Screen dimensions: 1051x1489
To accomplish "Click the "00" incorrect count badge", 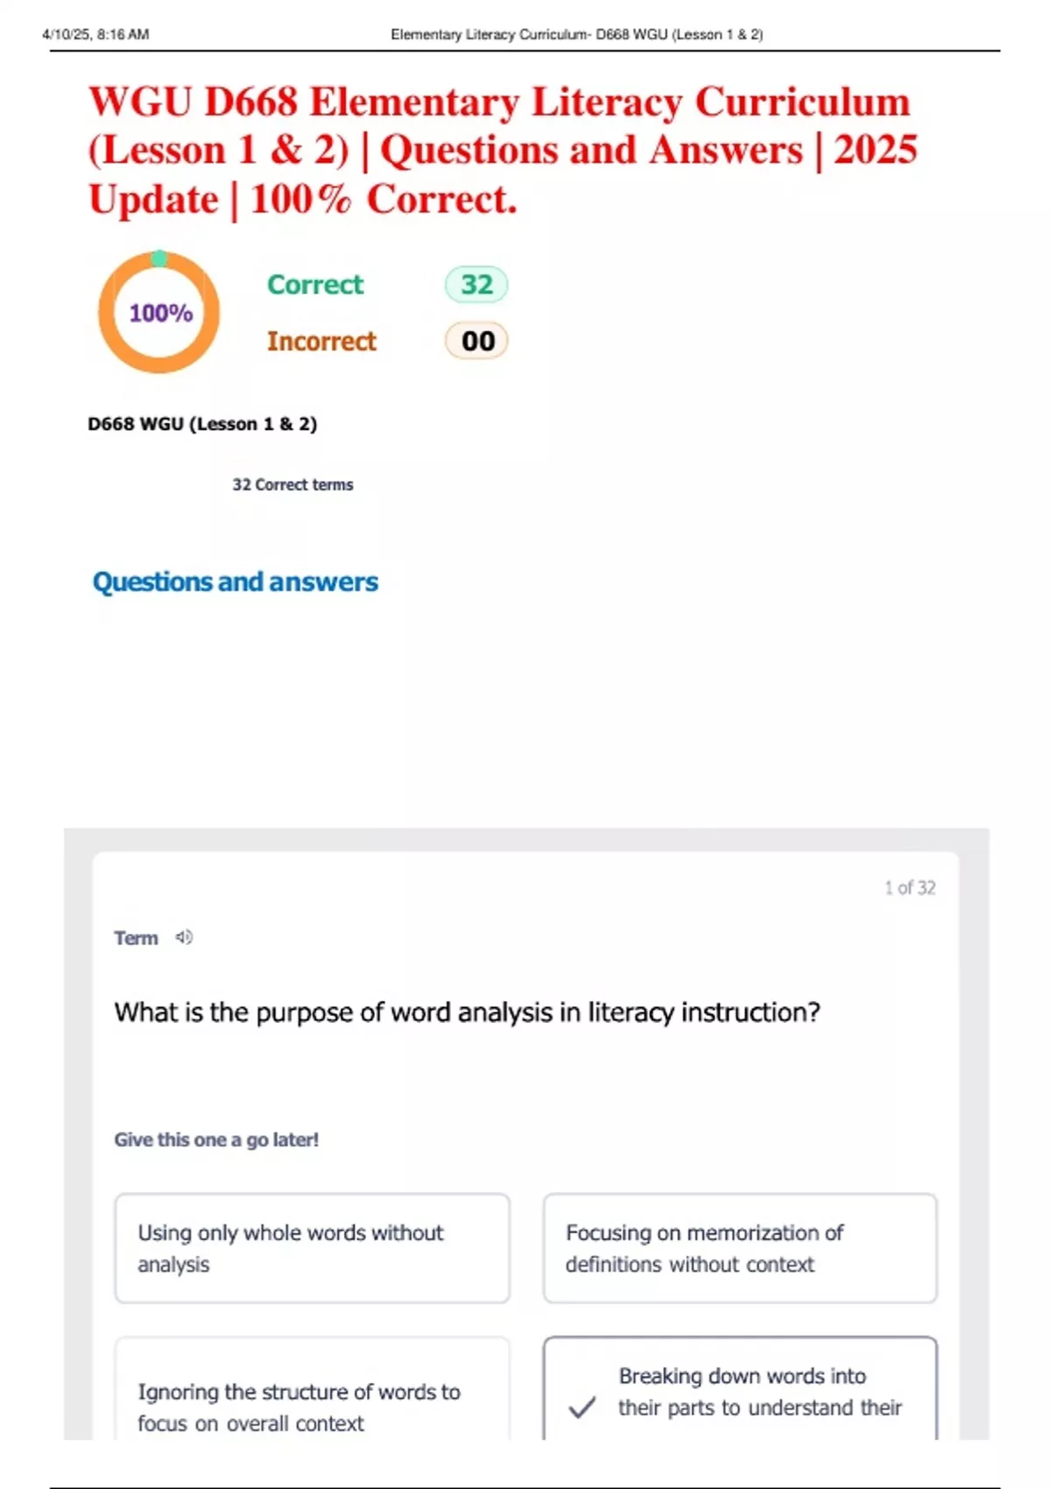I will coord(477,341).
